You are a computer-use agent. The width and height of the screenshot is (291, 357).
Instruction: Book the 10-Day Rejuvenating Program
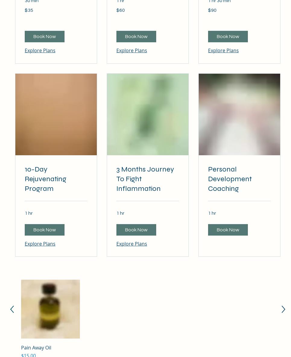45,230
